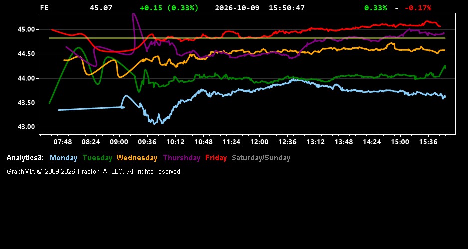This screenshot has height=249, width=468.
Task: Click the 08:24 time axis label
Action: coord(91,142)
